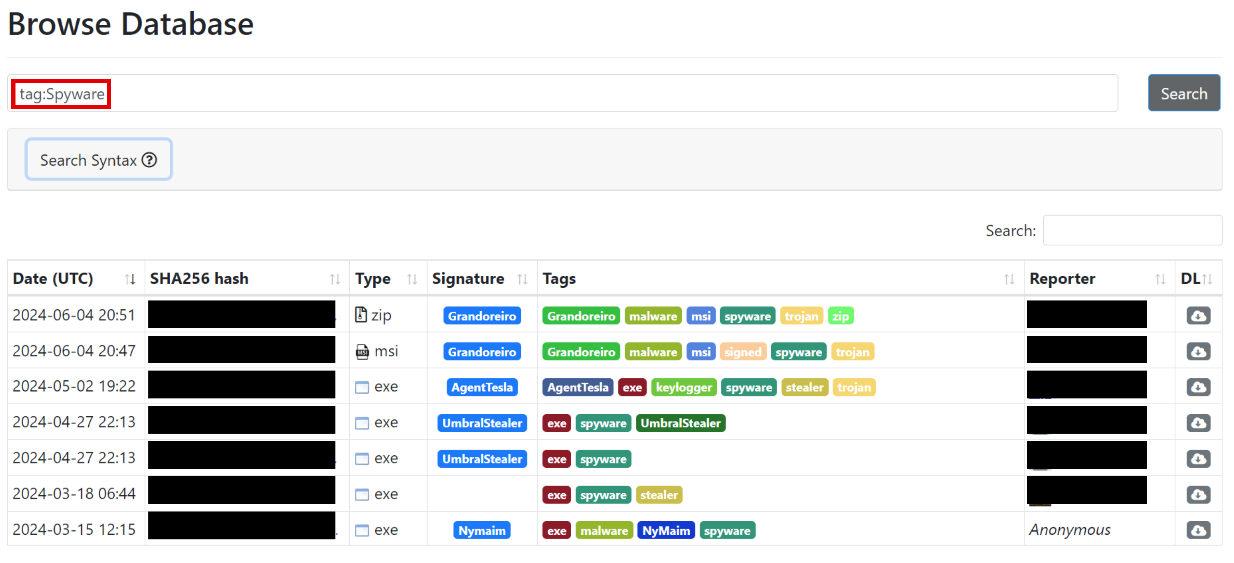Select the yellow signed tag badge
Screen dimensions: 1234x563
coord(742,352)
